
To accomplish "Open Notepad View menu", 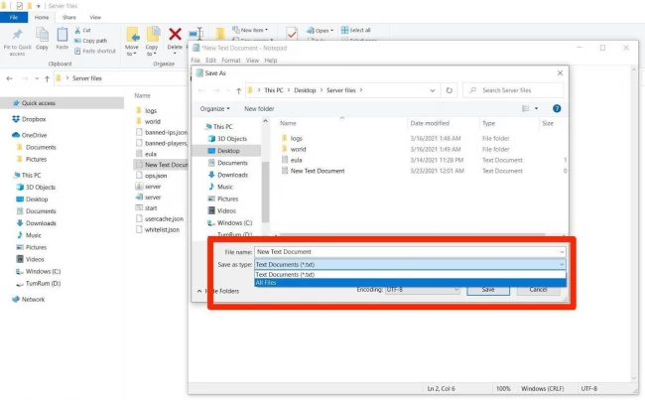I will click(252, 61).
